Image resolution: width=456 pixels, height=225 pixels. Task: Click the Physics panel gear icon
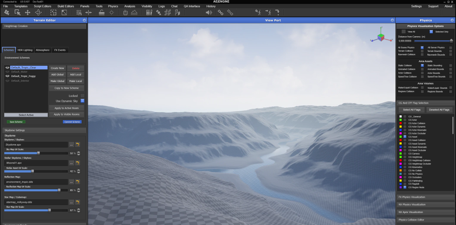tap(452, 21)
